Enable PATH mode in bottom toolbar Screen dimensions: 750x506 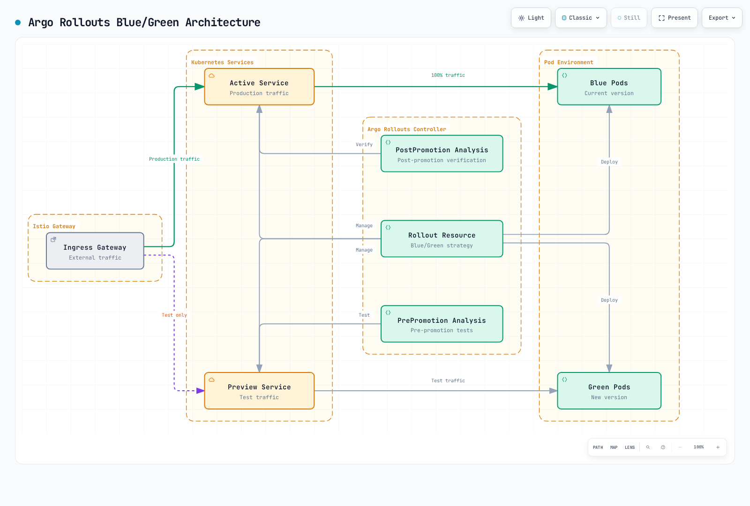598,447
